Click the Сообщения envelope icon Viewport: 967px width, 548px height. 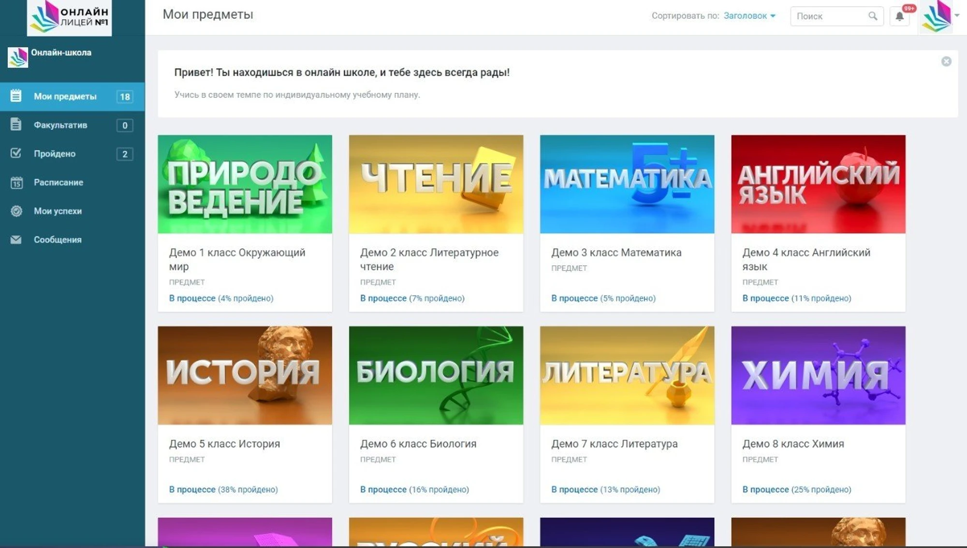coord(16,240)
